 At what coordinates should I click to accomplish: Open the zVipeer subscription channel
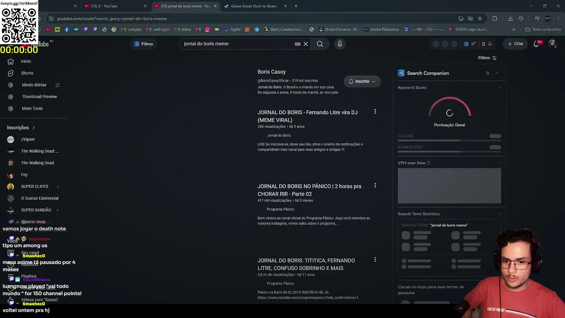tap(28, 140)
